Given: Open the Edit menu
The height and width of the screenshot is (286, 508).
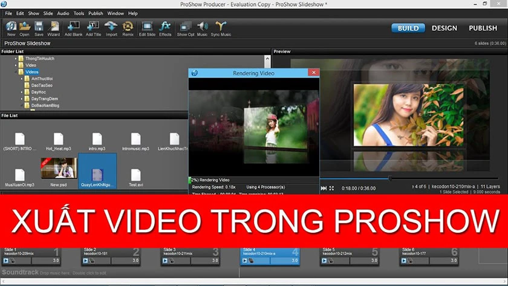Looking at the screenshot, I should (x=20, y=13).
